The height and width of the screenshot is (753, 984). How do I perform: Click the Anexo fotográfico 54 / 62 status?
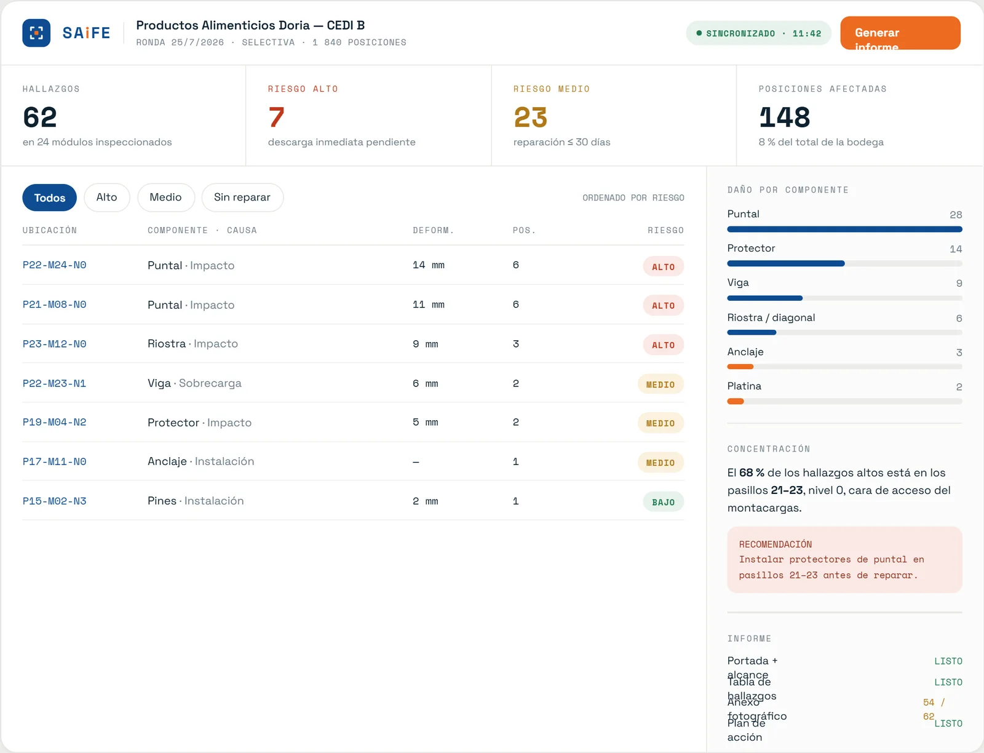[934, 709]
